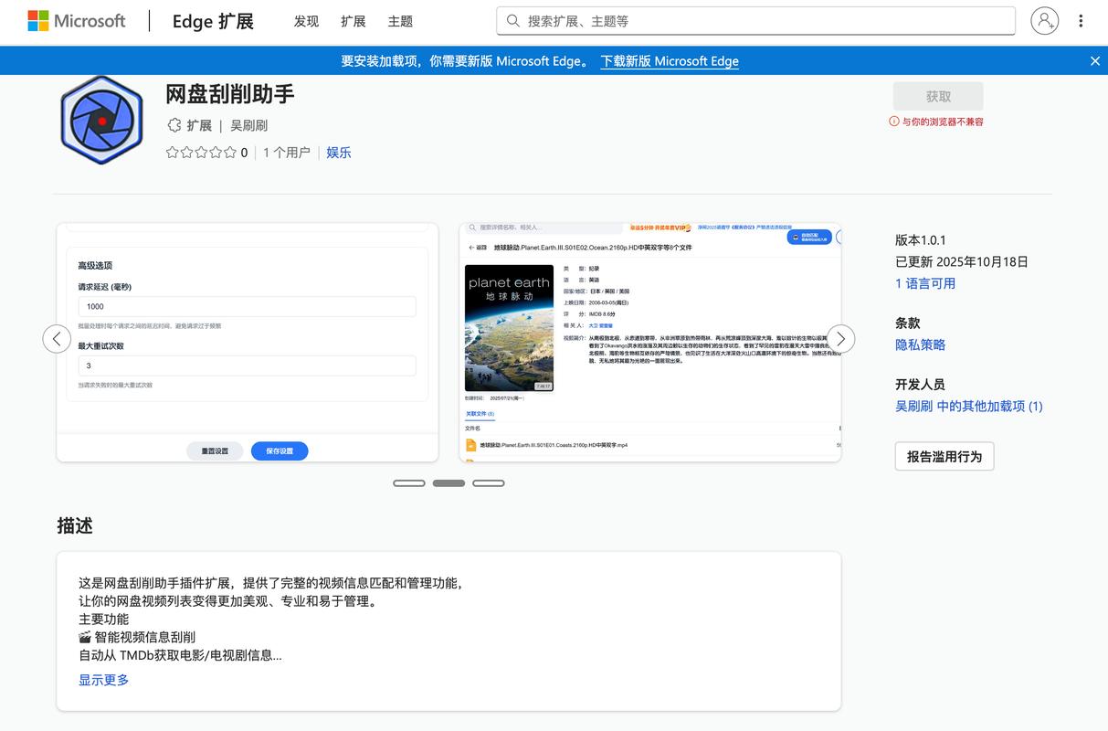1108x731 pixels.
Task: Click the 网盘刮削助手 title
Action: [x=230, y=93]
